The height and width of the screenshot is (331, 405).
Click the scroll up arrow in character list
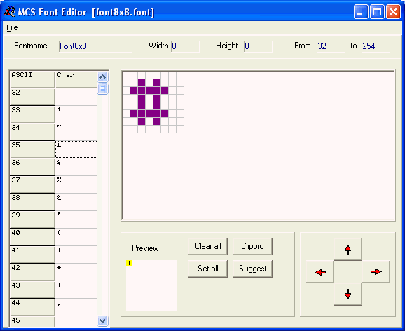click(103, 77)
